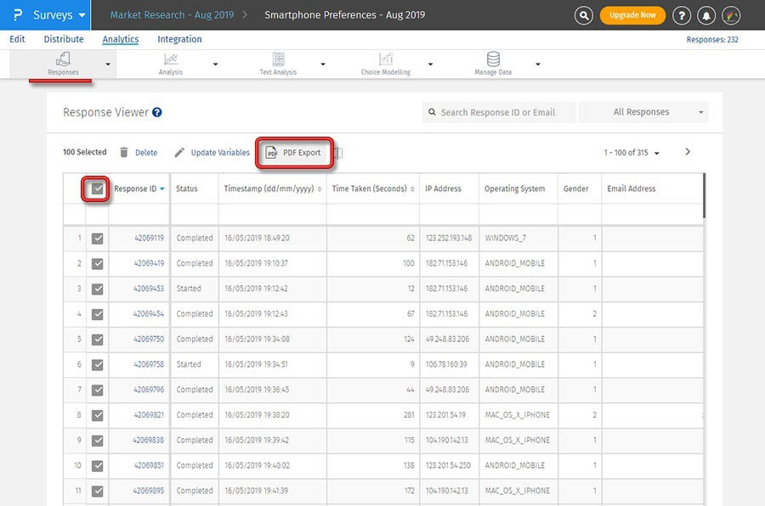Switch to the Integration tab

point(179,39)
